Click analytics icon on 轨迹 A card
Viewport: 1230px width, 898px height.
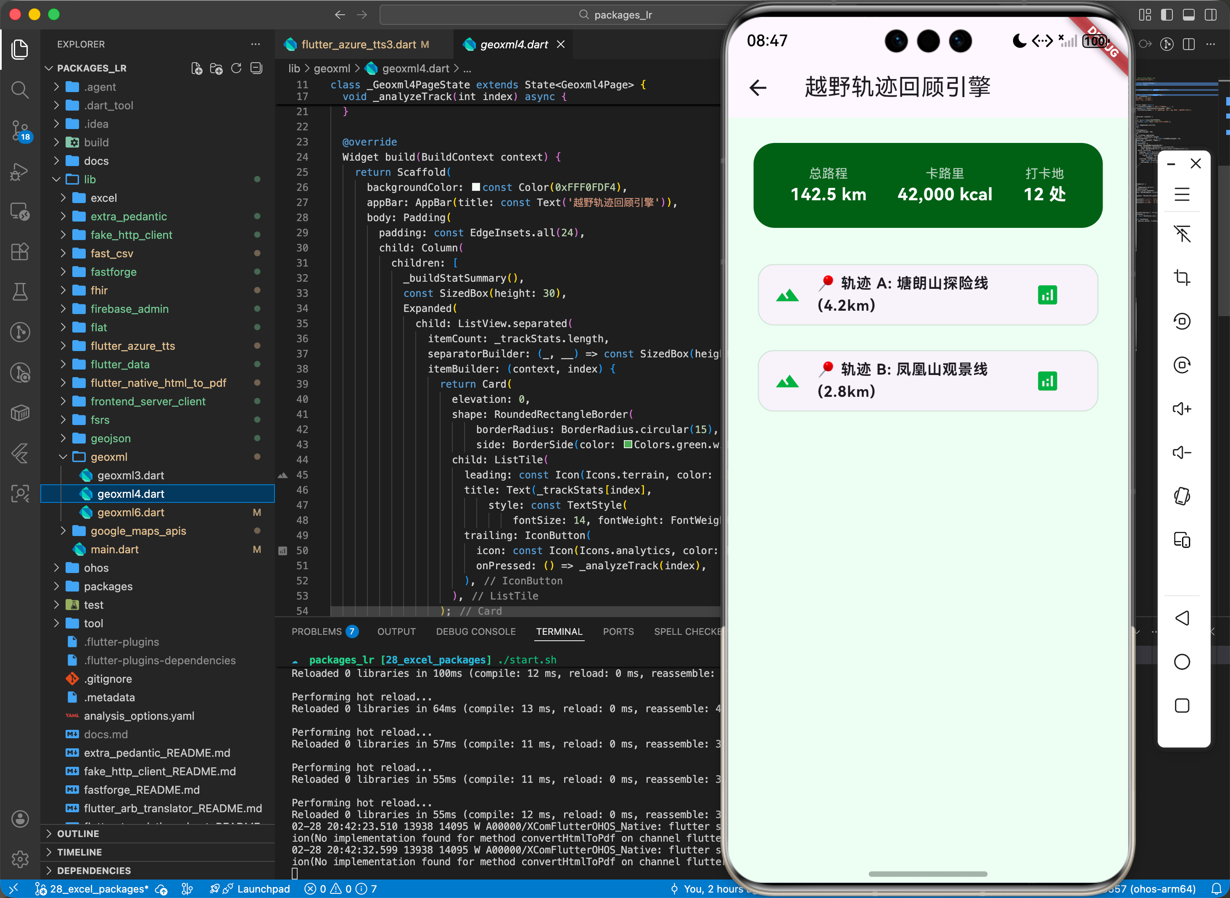coord(1047,295)
